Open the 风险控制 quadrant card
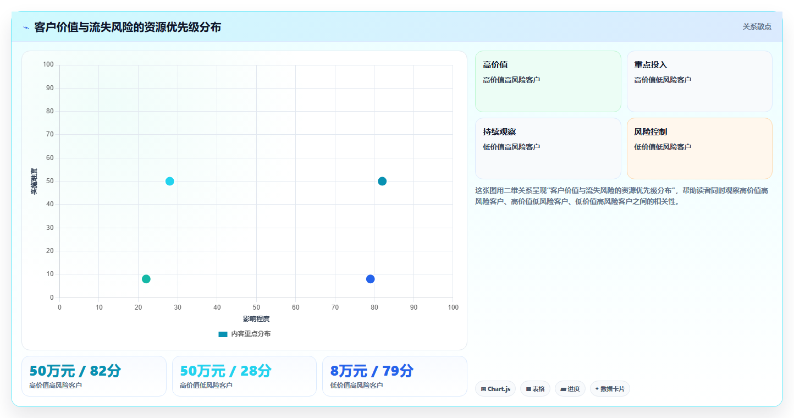Screen dimensions: 794x418 pos(699,148)
